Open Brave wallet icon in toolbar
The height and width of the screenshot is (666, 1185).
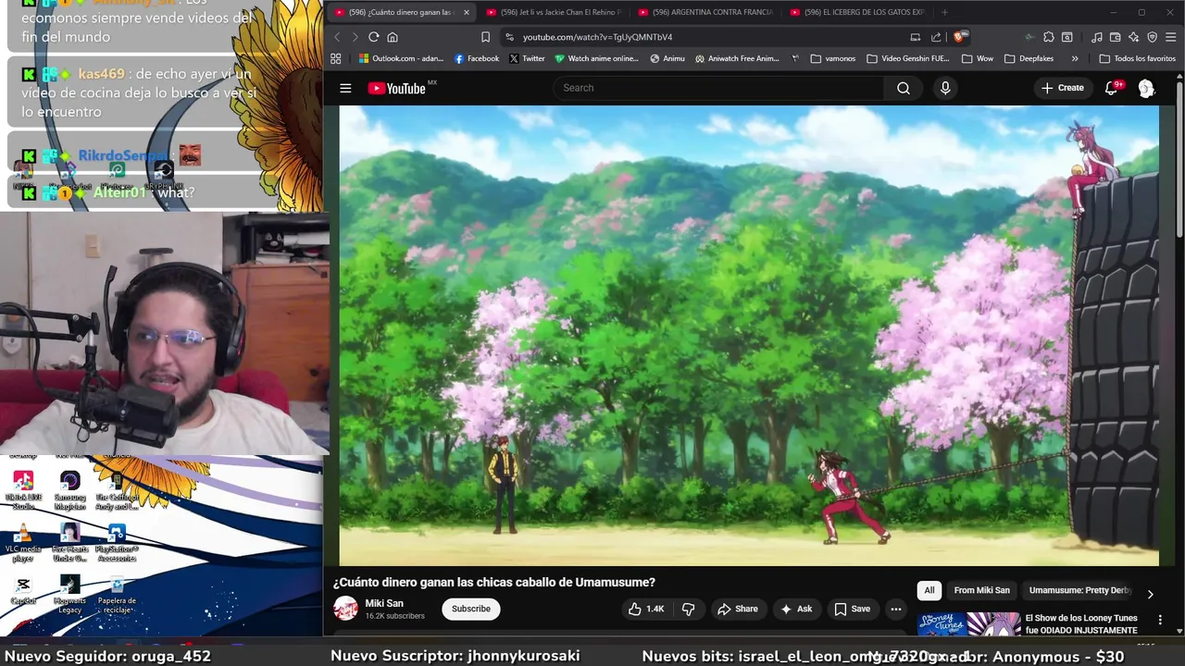[1116, 37]
